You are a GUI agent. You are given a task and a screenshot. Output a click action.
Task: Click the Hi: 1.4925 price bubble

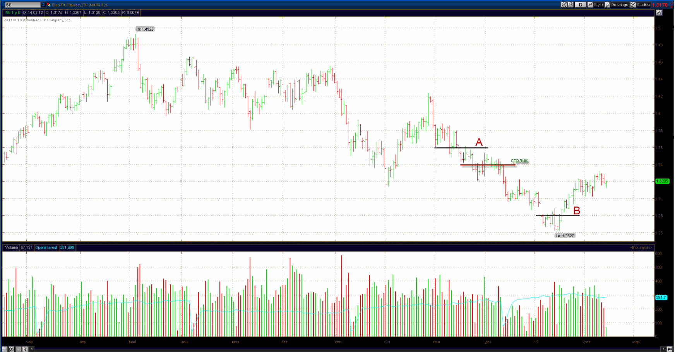tap(145, 29)
